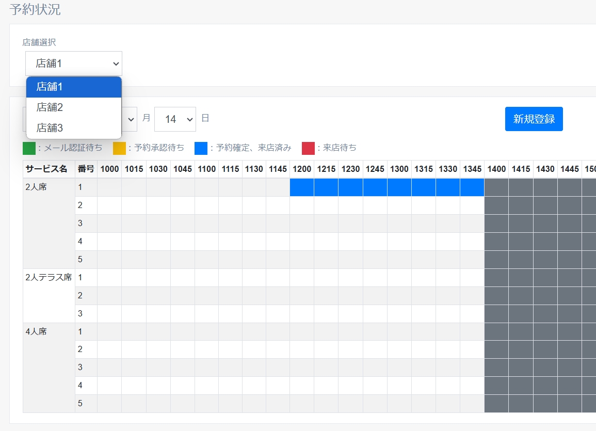Click the 1230 slot for 4人席 number 3
This screenshot has height=431, width=596.
[x=350, y=368]
